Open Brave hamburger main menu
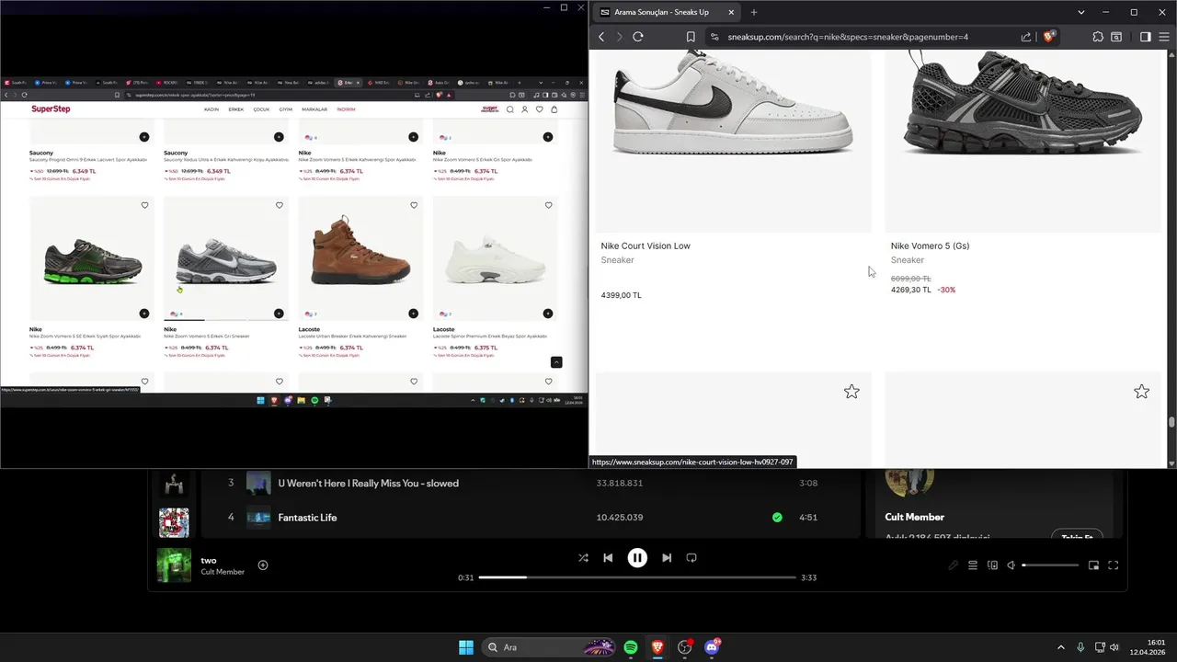Viewport: 1177px width, 662px height. [x=1163, y=37]
